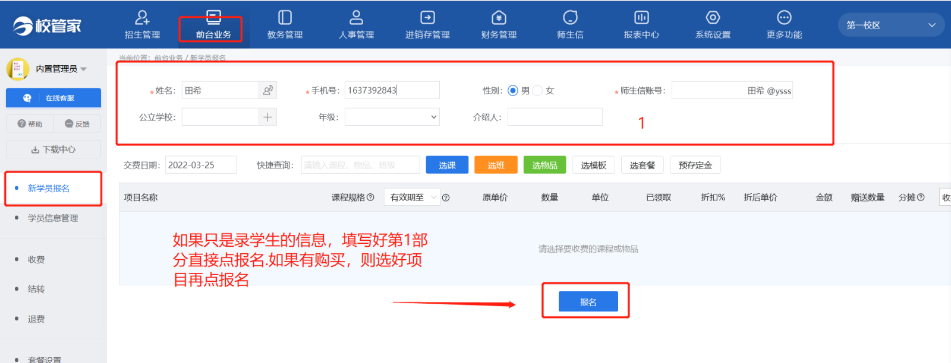Screen dimensions: 951x363
Task: Open 师生信 module icon
Action: pyautogui.click(x=570, y=18)
